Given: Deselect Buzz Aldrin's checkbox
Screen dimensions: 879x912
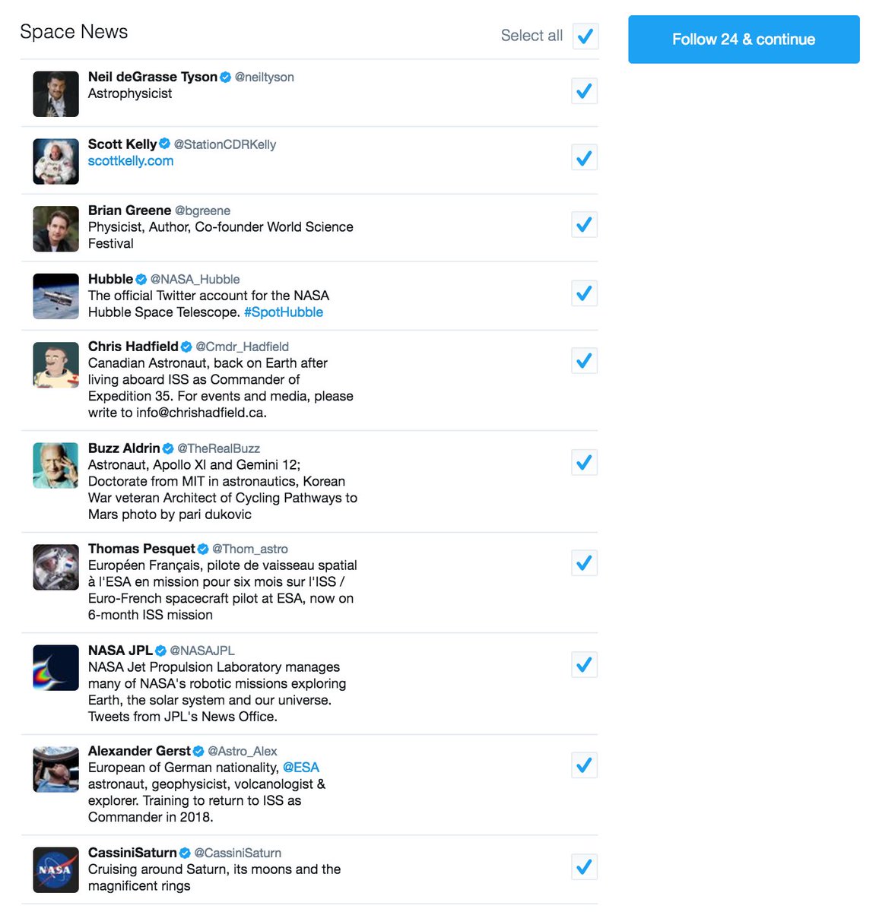Looking at the screenshot, I should [585, 462].
